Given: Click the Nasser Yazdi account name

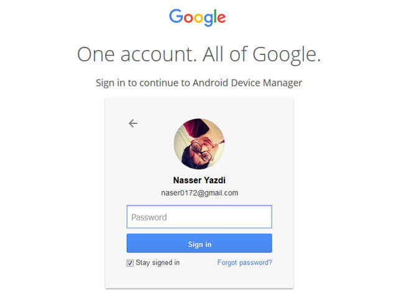Looking at the screenshot, I should click(199, 180).
